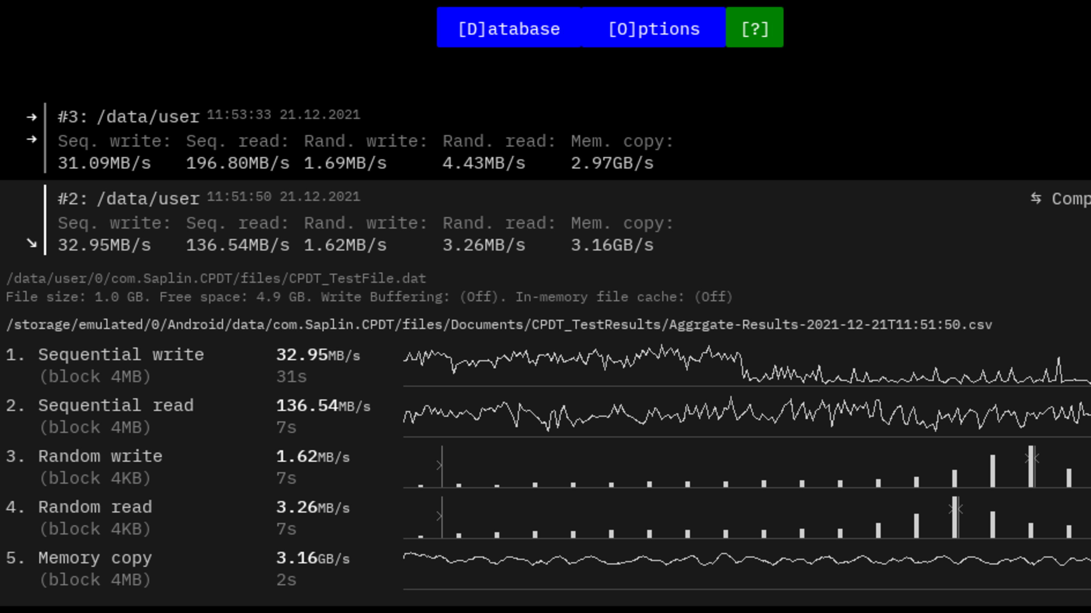Click the X marker at Random read graph's left side
The image size is (1091, 613).
click(440, 516)
